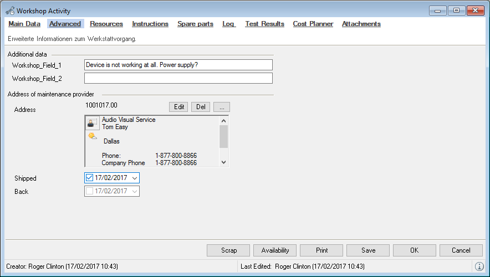This screenshot has width=490, height=277.
Task: Click into the Workshop_Field_2 input
Action: [178, 78]
